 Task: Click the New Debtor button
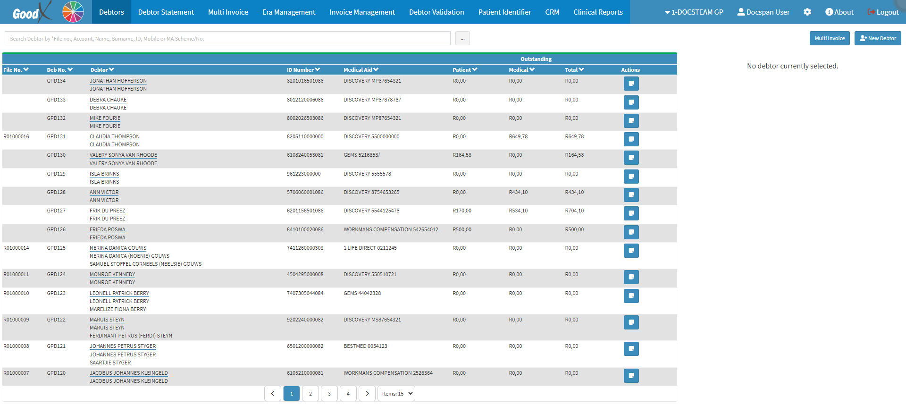click(x=878, y=38)
